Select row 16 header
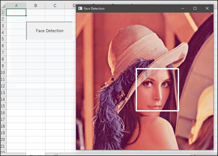Image resolution: width=218 pixels, height=156 pixels. 3,113
